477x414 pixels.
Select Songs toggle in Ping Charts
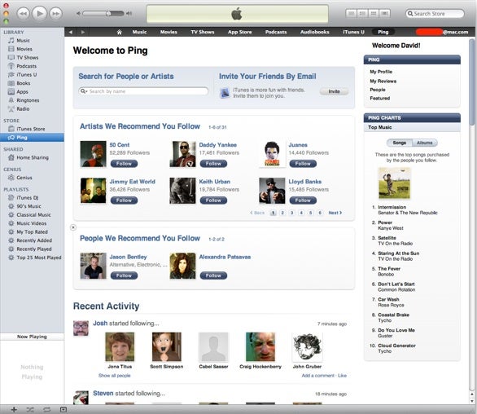pos(399,143)
